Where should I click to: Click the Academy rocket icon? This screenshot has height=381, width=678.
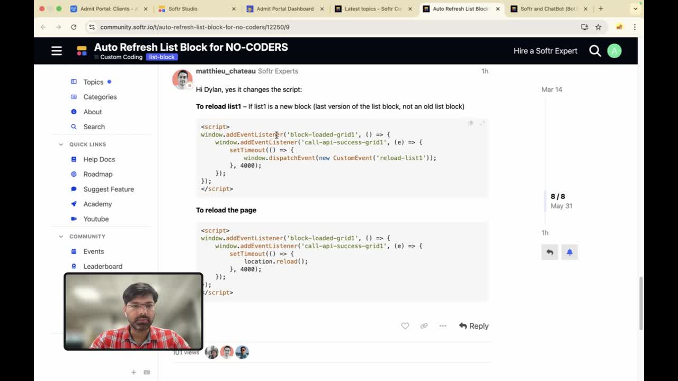pyautogui.click(x=74, y=204)
